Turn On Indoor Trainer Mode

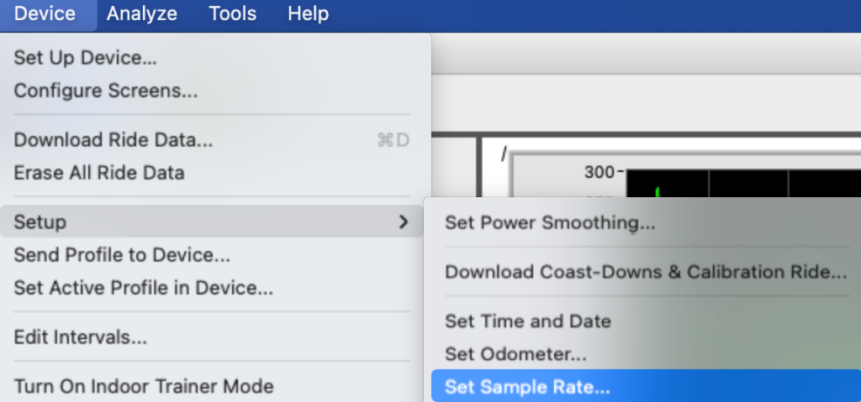coord(143,386)
